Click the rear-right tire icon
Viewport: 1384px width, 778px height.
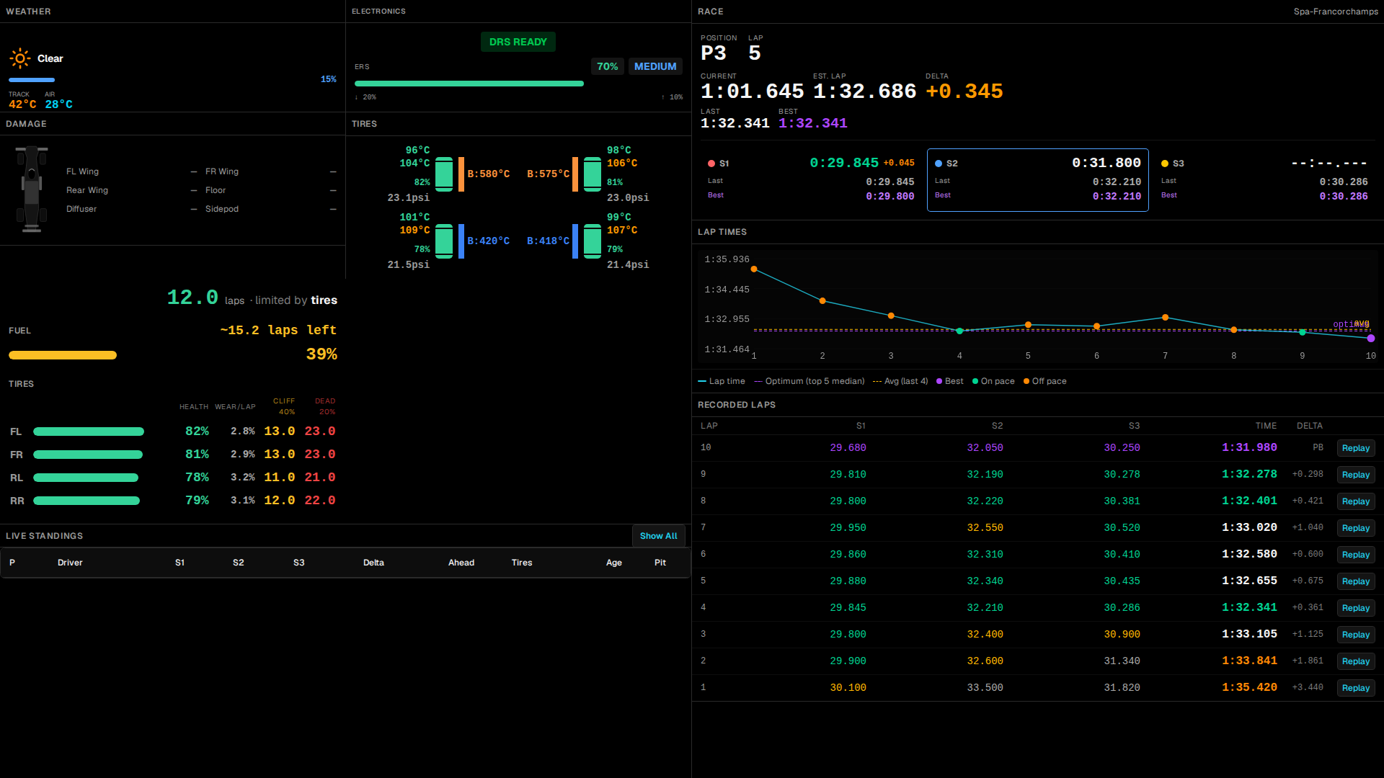[x=593, y=241]
